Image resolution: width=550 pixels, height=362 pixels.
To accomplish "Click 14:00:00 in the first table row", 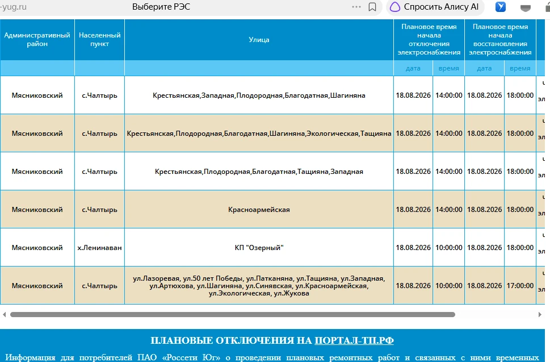I will click(448, 95).
